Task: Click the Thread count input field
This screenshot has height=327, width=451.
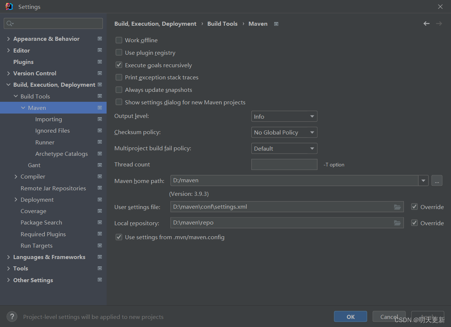Action: pos(284,164)
